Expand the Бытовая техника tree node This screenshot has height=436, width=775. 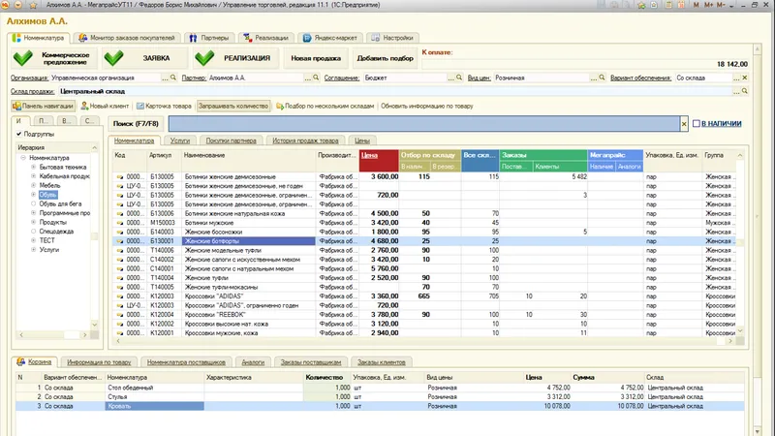point(34,167)
